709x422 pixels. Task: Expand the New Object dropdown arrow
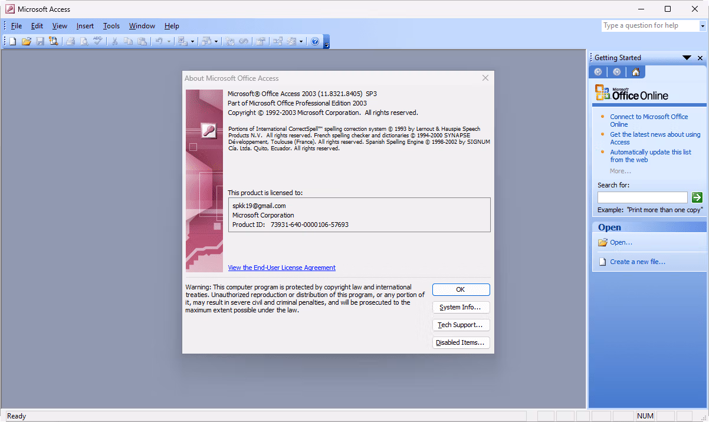pyautogui.click(x=301, y=41)
